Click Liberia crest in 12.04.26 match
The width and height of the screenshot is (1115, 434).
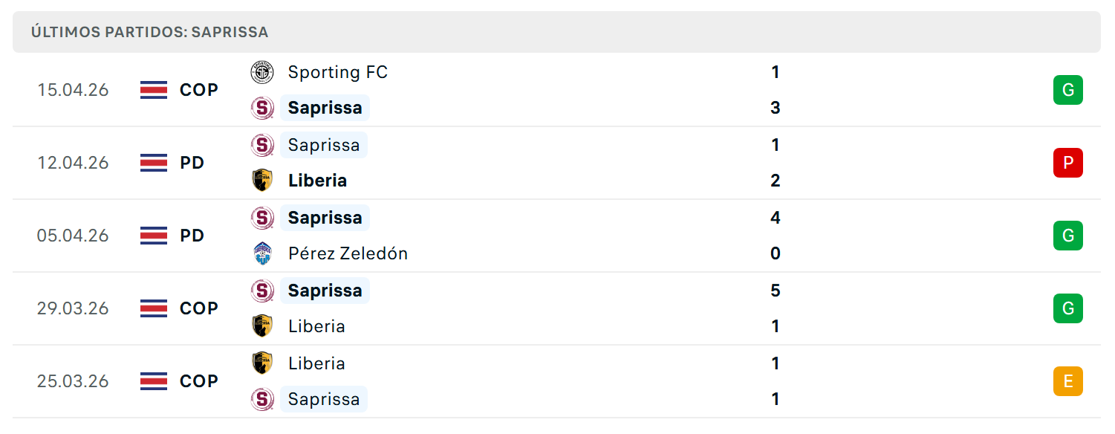(262, 181)
